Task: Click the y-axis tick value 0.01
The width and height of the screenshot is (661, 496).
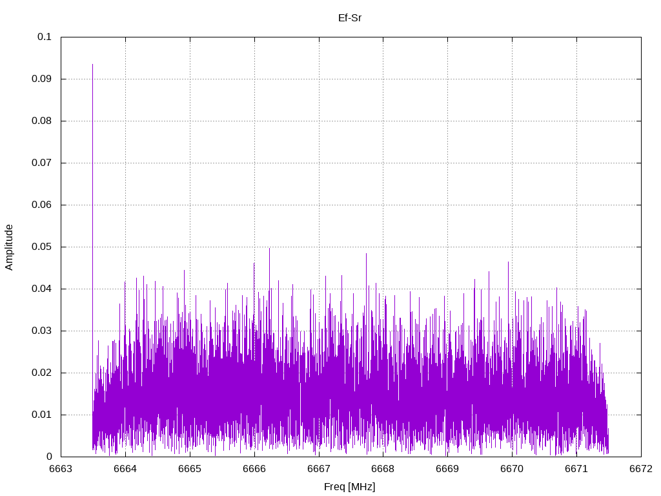Action: pyautogui.click(x=41, y=415)
